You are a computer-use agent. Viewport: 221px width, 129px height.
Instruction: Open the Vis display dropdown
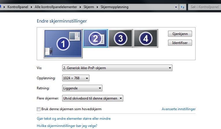point(117,68)
